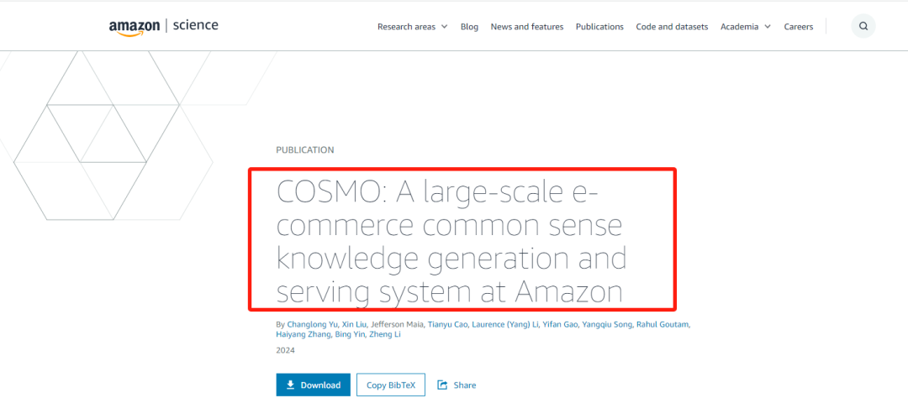The image size is (908, 419).
Task: Open the Publications section
Action: tap(599, 27)
